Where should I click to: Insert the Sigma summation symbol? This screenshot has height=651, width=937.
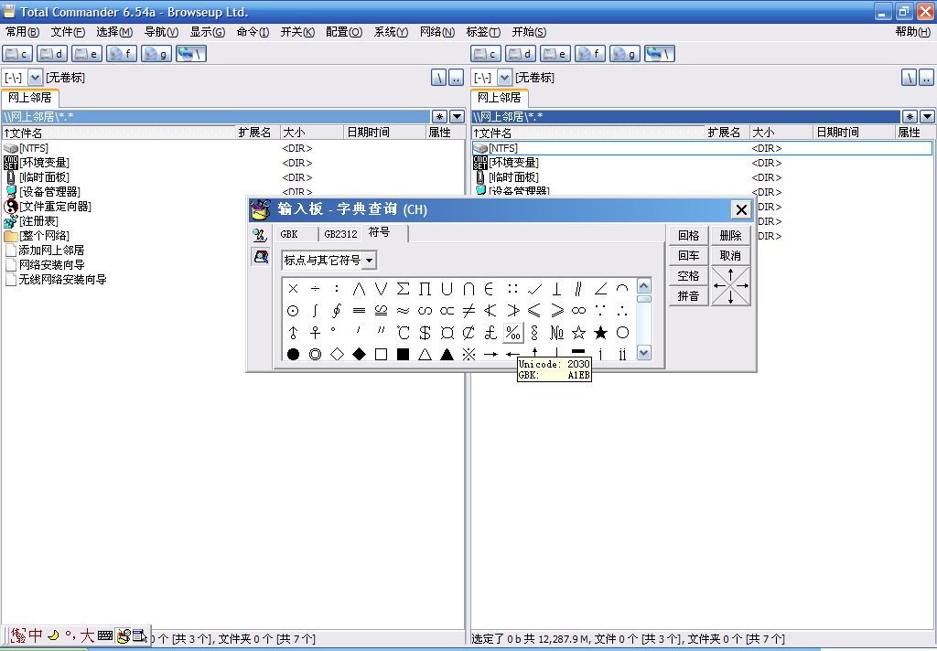pos(404,289)
